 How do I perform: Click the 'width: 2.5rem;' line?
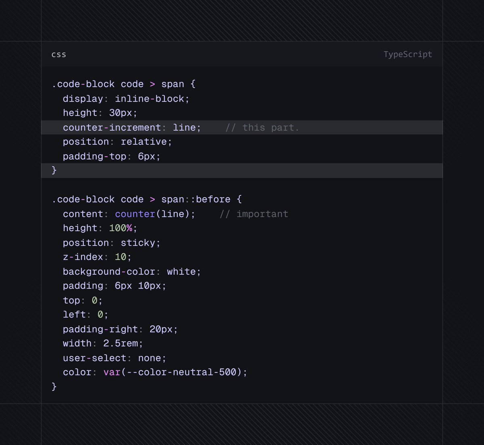click(x=103, y=343)
